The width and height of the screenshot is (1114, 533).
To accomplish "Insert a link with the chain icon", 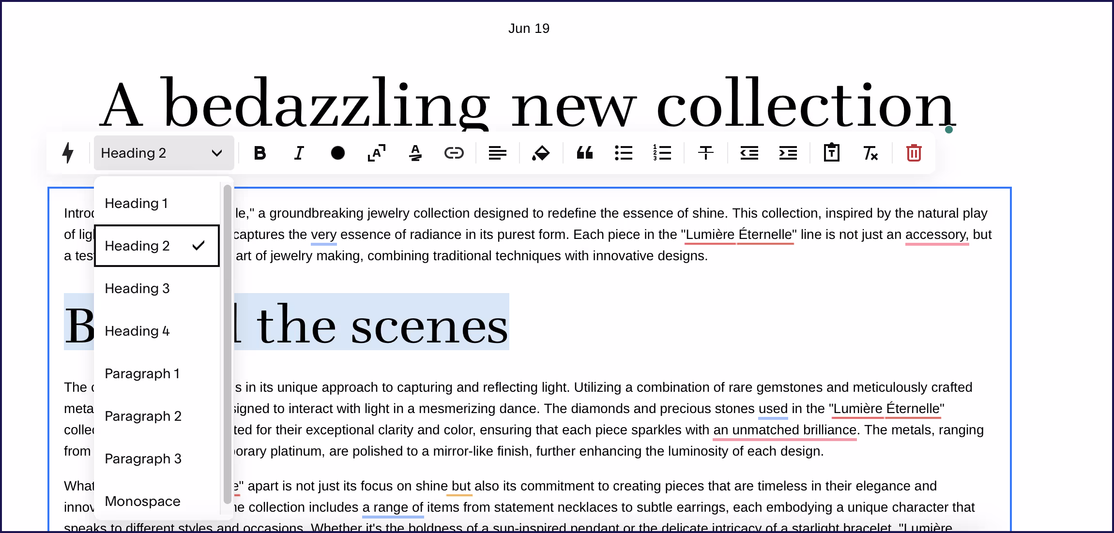I will 454,153.
